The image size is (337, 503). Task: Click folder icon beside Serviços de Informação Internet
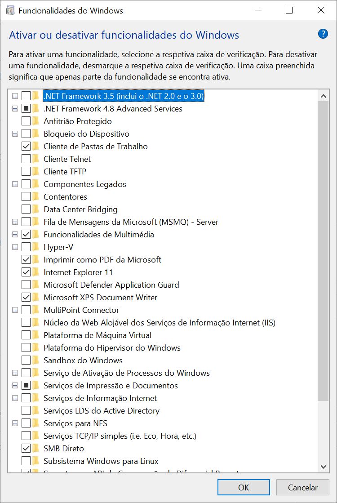[x=35, y=398]
